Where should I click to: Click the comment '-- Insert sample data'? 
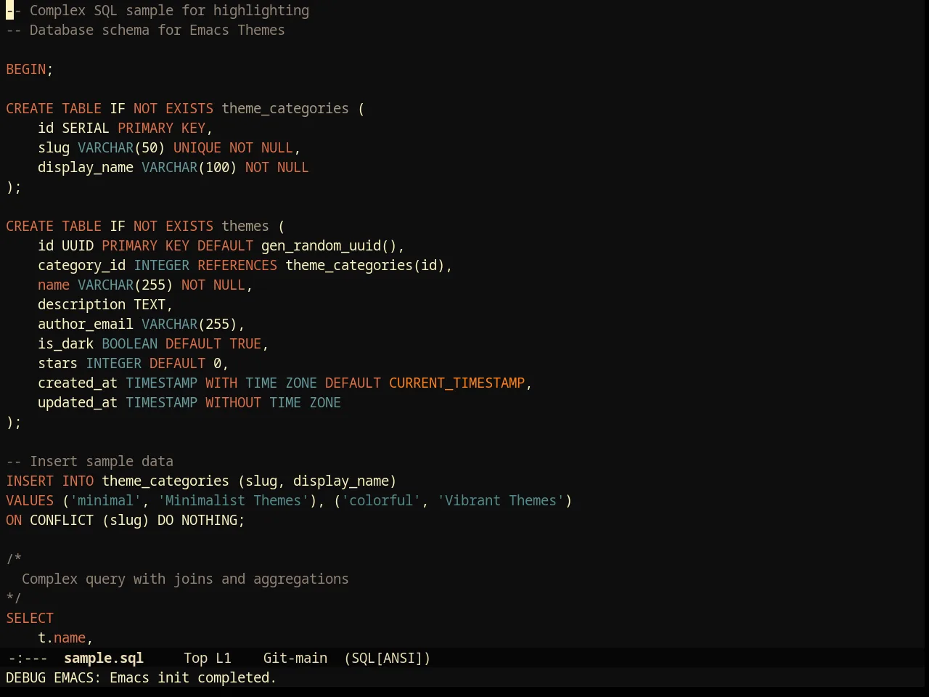(x=89, y=461)
